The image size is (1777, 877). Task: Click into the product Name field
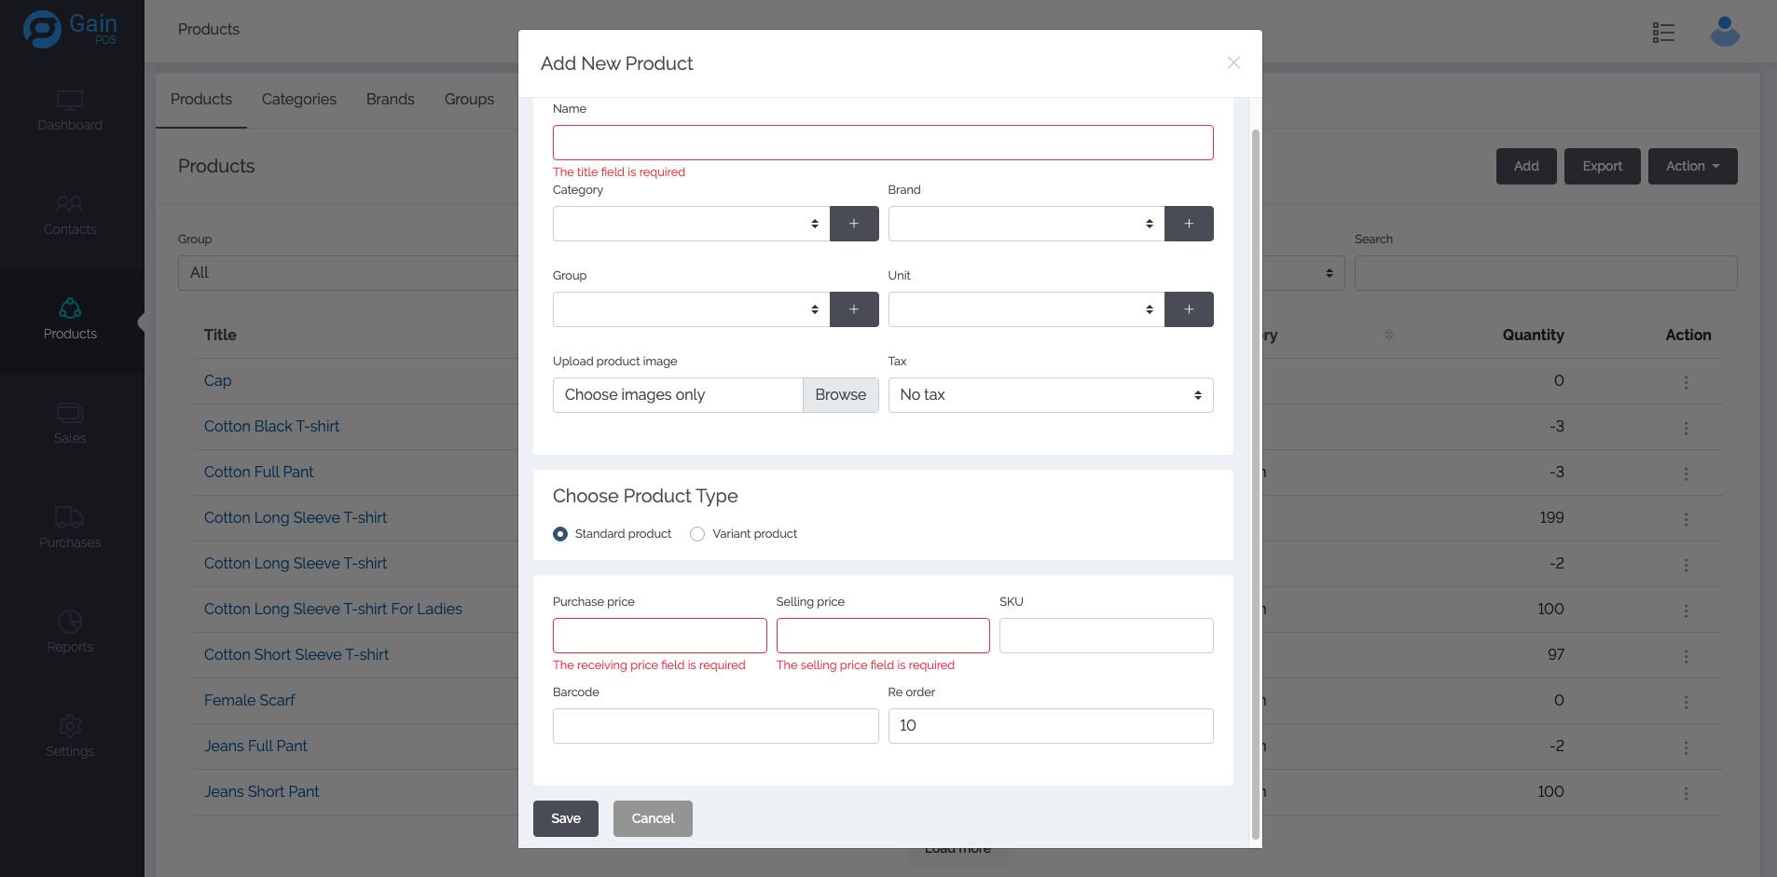[x=882, y=143]
